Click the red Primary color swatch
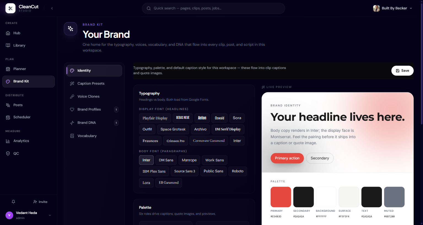Viewport: 423px width, 225px height. [281, 197]
